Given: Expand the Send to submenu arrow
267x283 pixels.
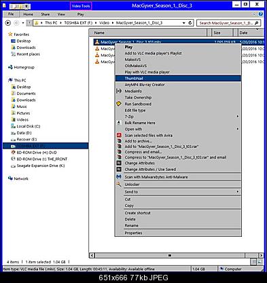Looking at the screenshot, I should 238,191.
